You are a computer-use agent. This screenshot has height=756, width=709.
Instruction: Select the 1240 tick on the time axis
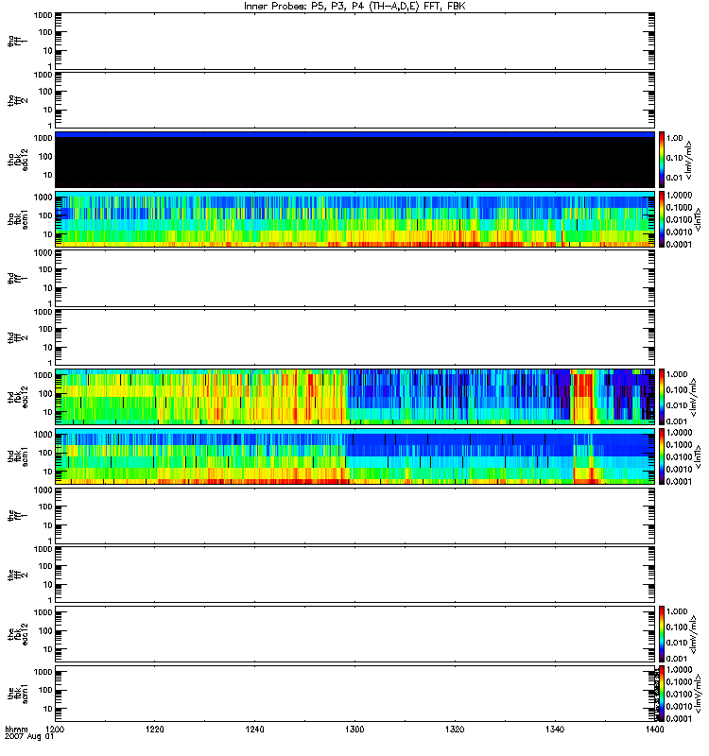coord(255,730)
